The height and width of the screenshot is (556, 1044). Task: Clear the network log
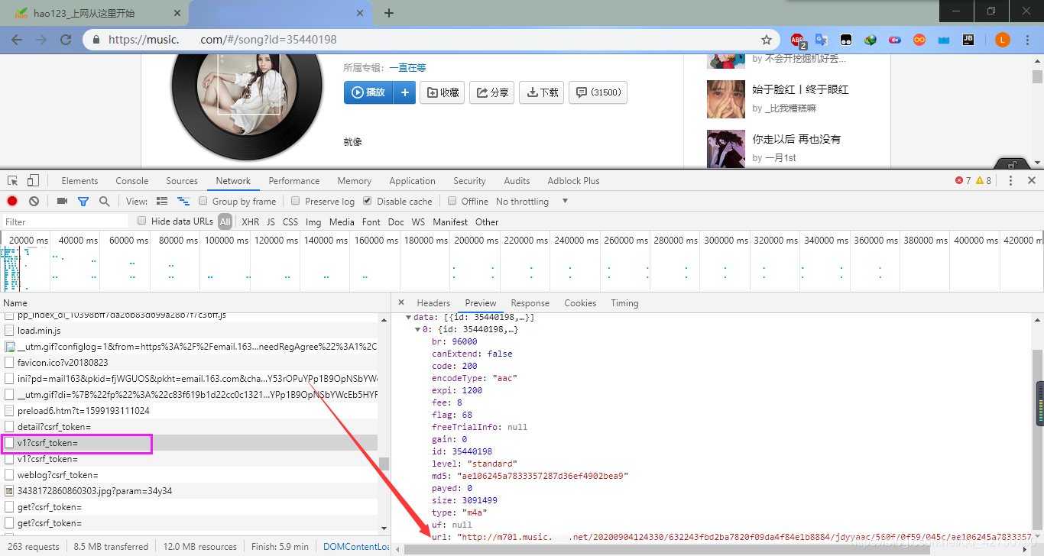(34, 201)
